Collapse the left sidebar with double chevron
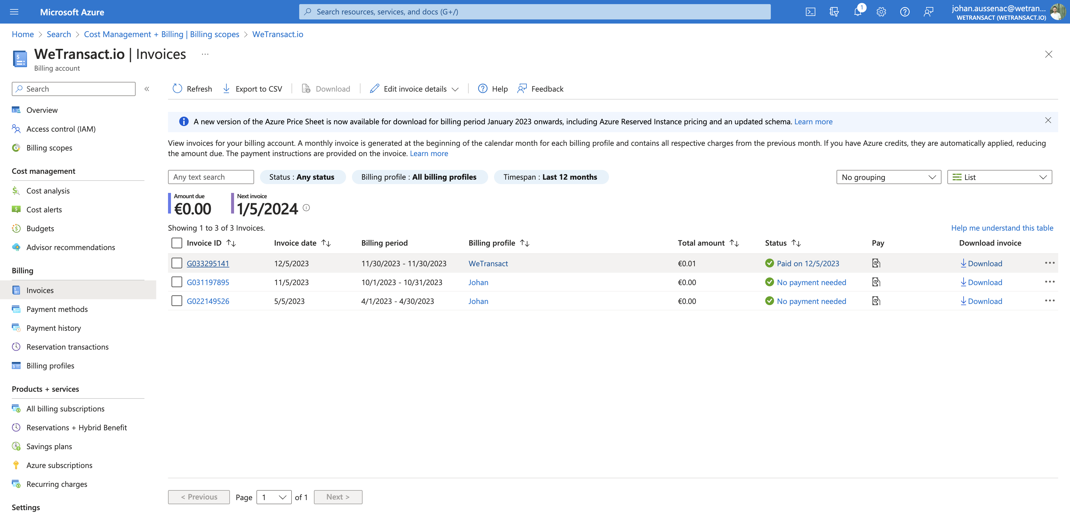1070x516 pixels. click(146, 89)
